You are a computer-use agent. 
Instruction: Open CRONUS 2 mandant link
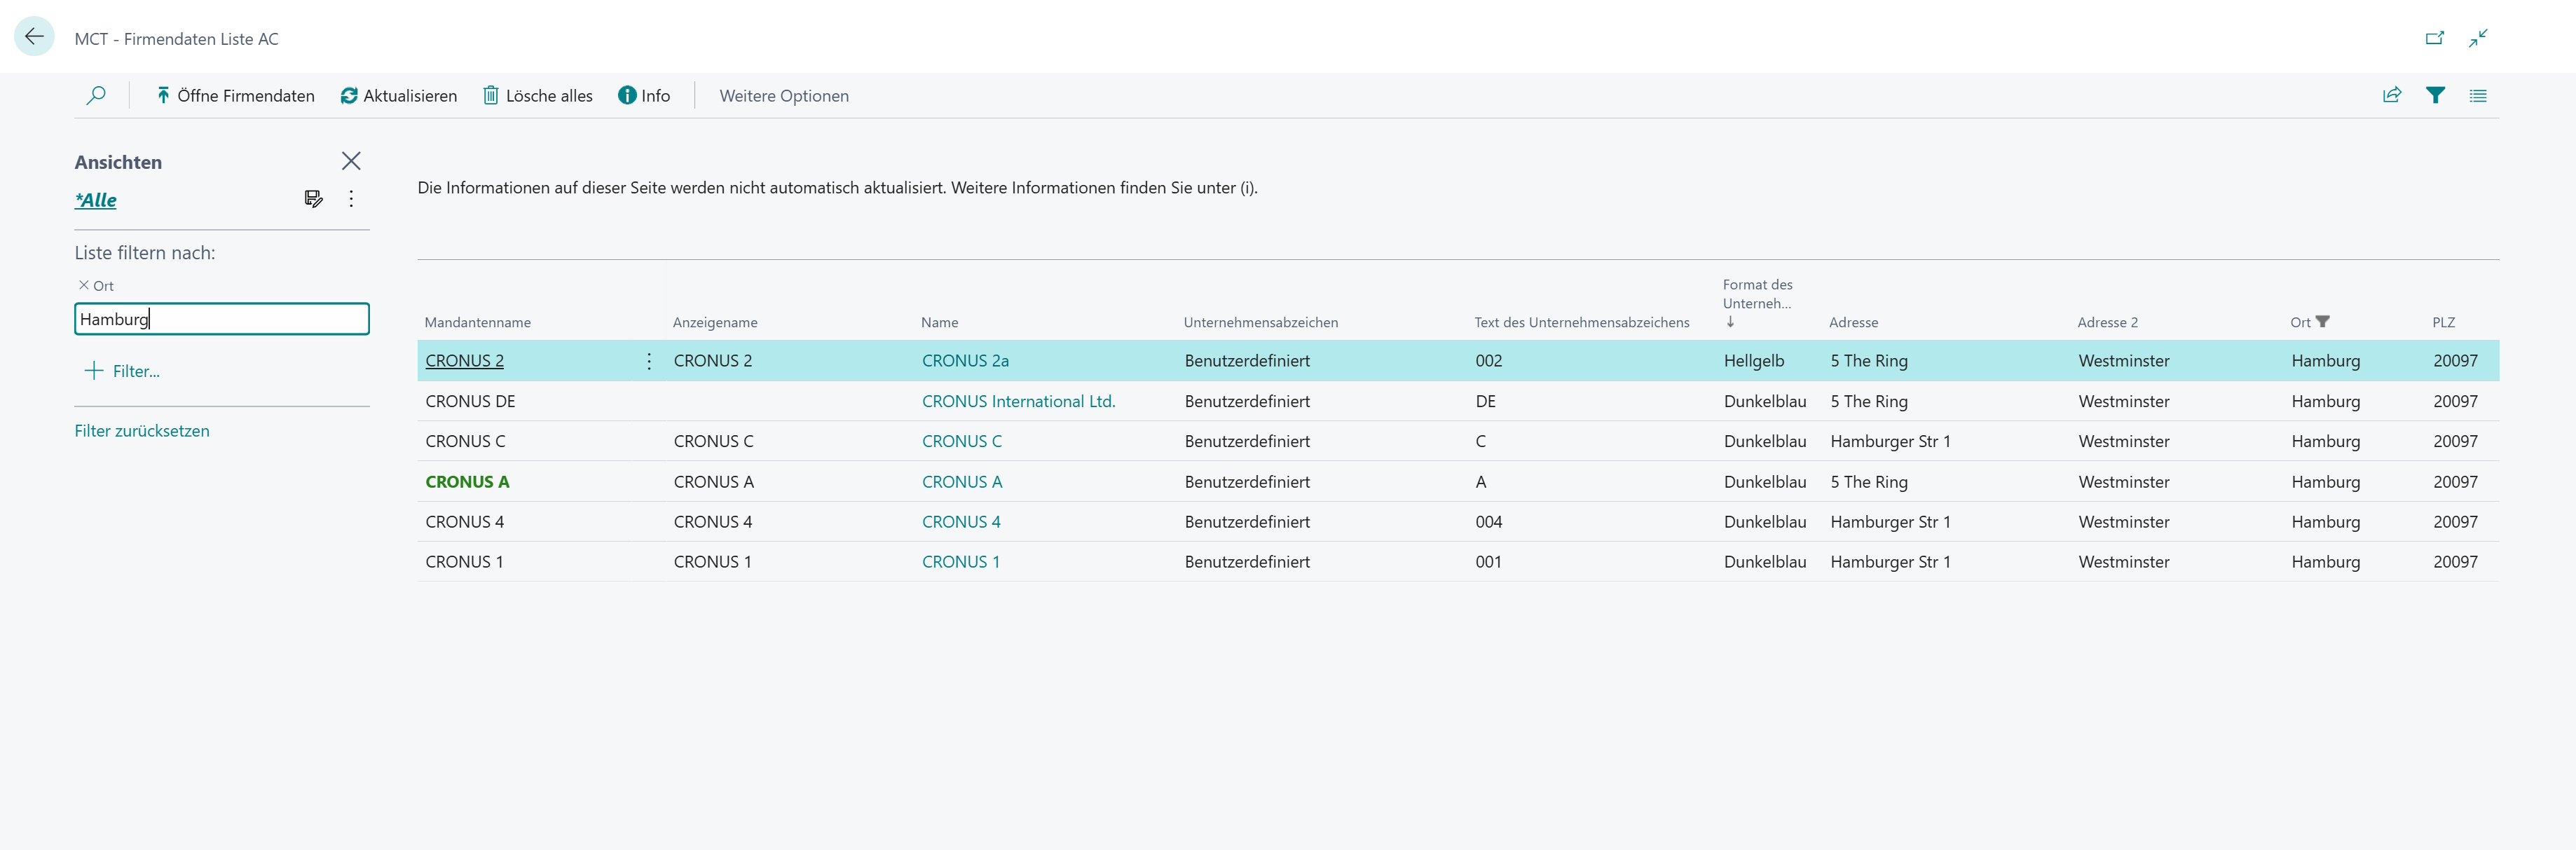click(464, 361)
